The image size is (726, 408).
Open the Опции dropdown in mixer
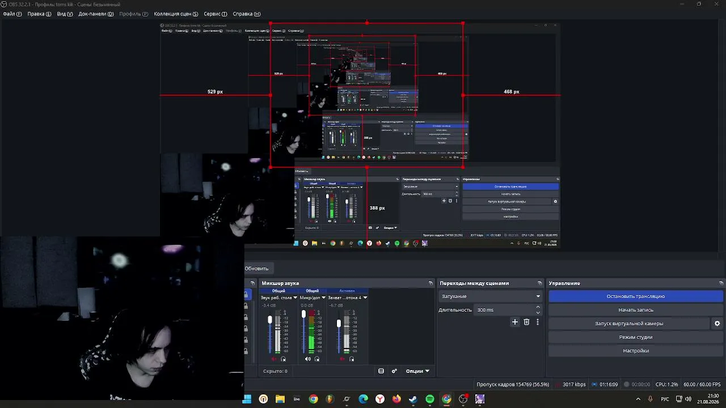(x=417, y=371)
